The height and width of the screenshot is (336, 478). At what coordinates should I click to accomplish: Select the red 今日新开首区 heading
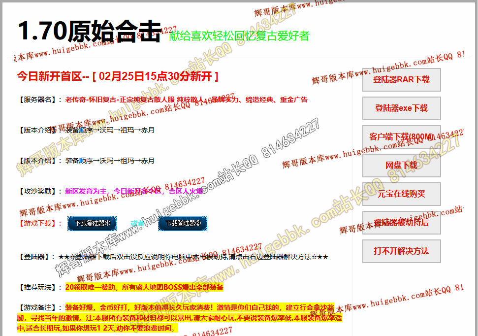click(x=117, y=76)
